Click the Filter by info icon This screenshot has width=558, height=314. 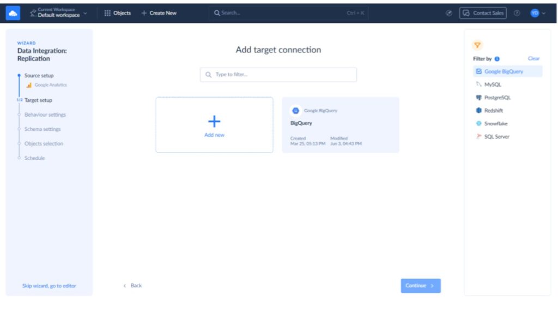coord(497,59)
